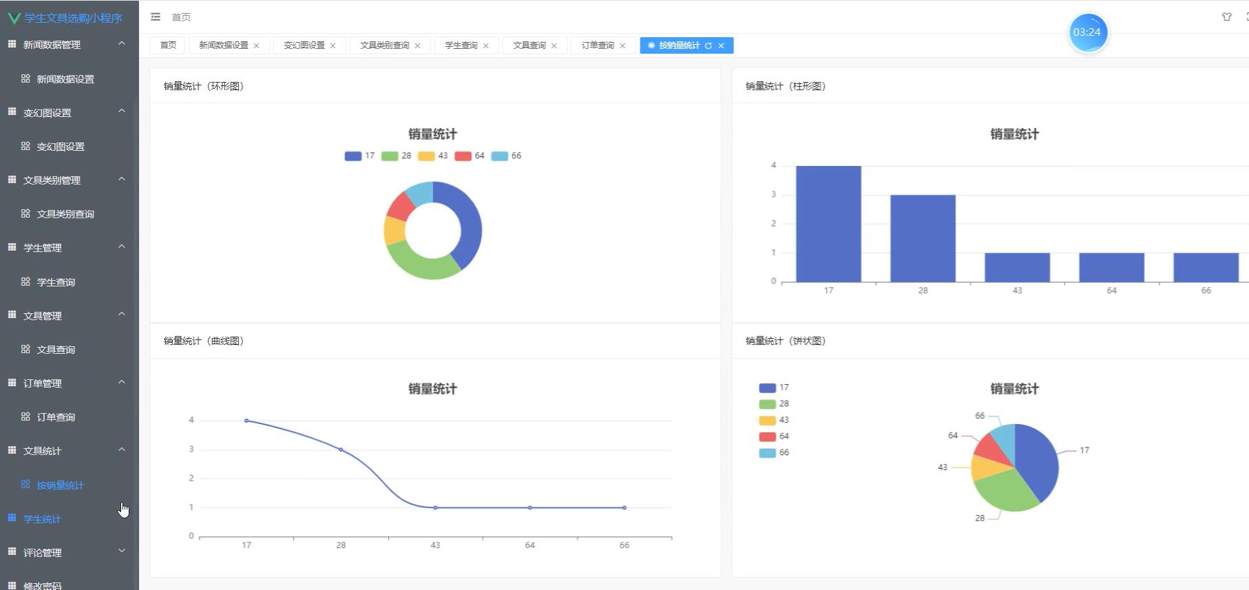
Task: Click the icon beside 学生查询 submenu
Action: point(25,282)
